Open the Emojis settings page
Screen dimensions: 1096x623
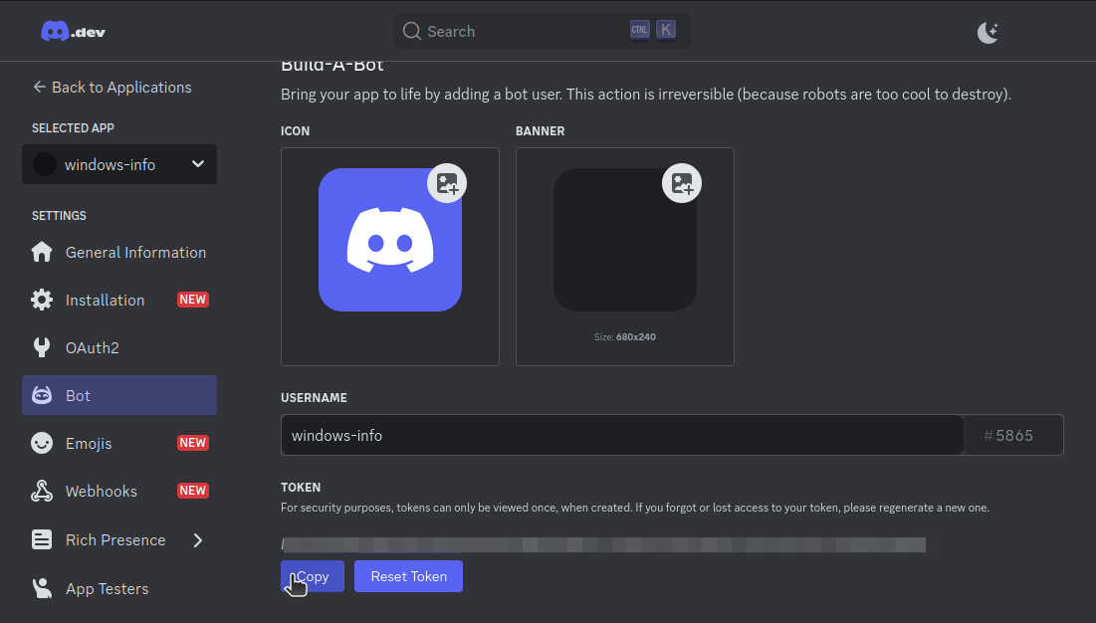coord(119,444)
